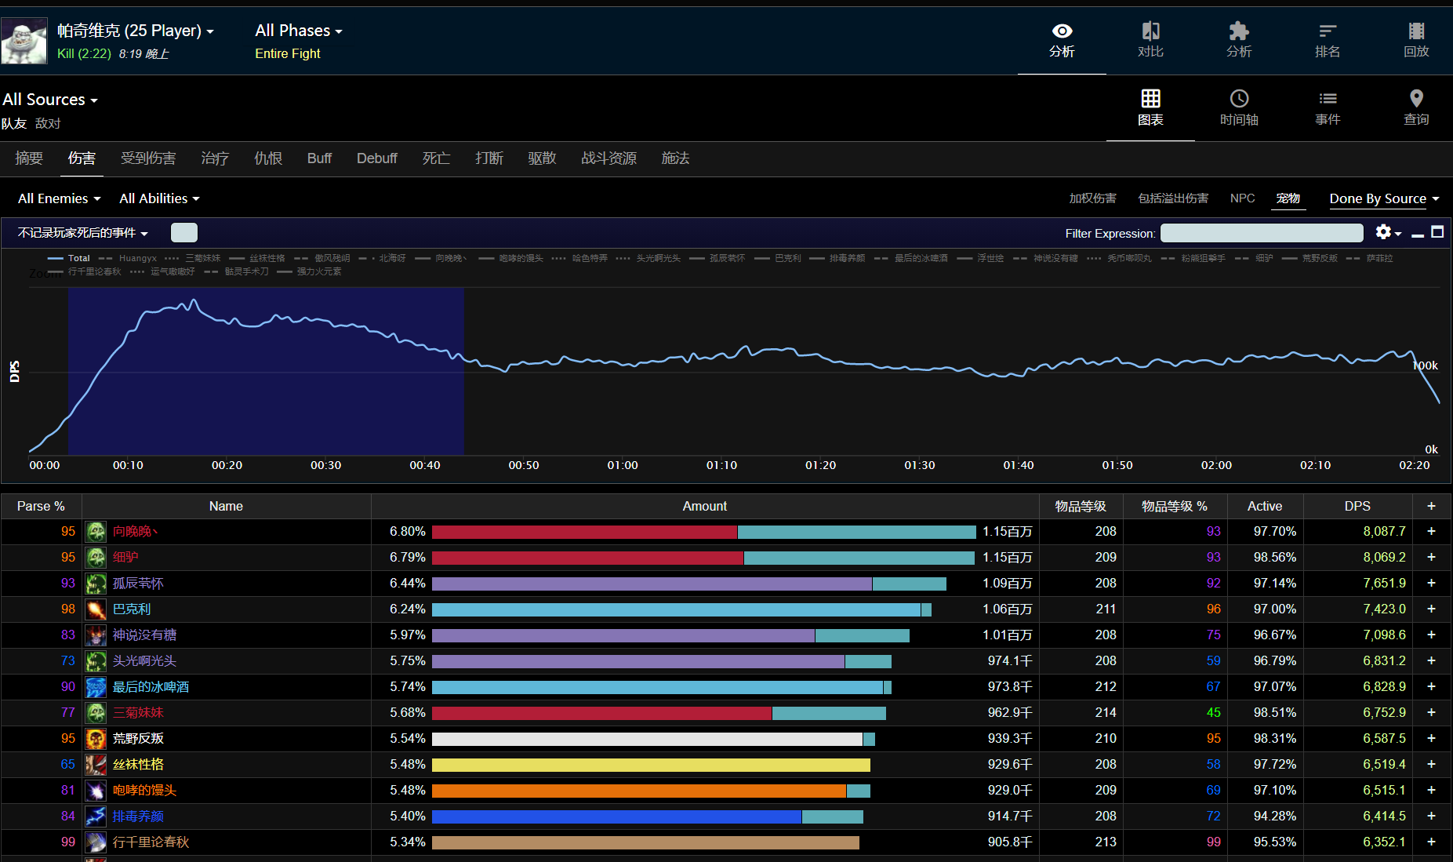Toggle 包括溢出伤害 overkill option
This screenshot has height=862, width=1453.
click(1173, 198)
